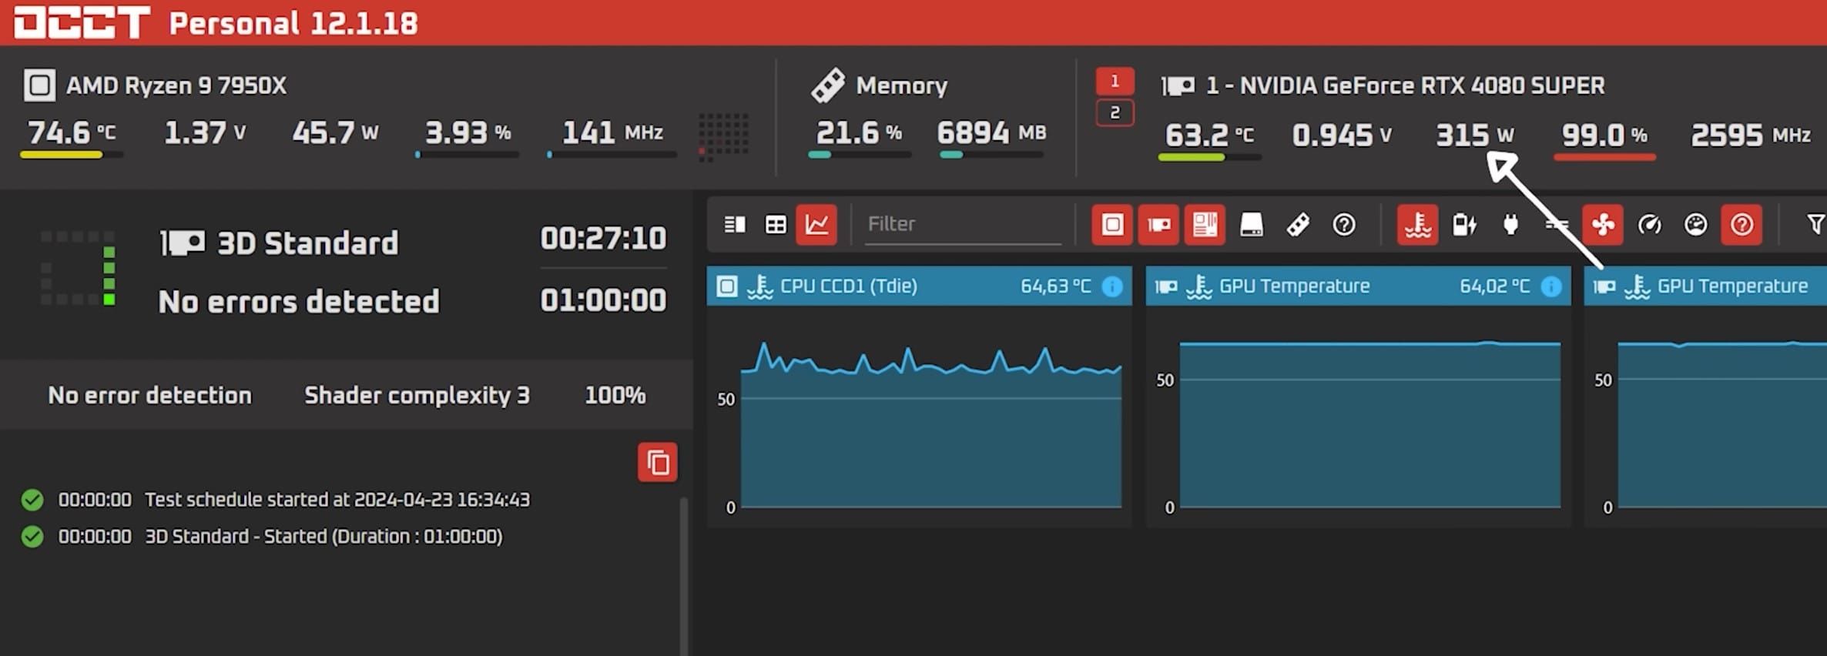1827x656 pixels.
Task: Click the CPU CCD1 64,63 °C value
Action: click(x=1056, y=286)
